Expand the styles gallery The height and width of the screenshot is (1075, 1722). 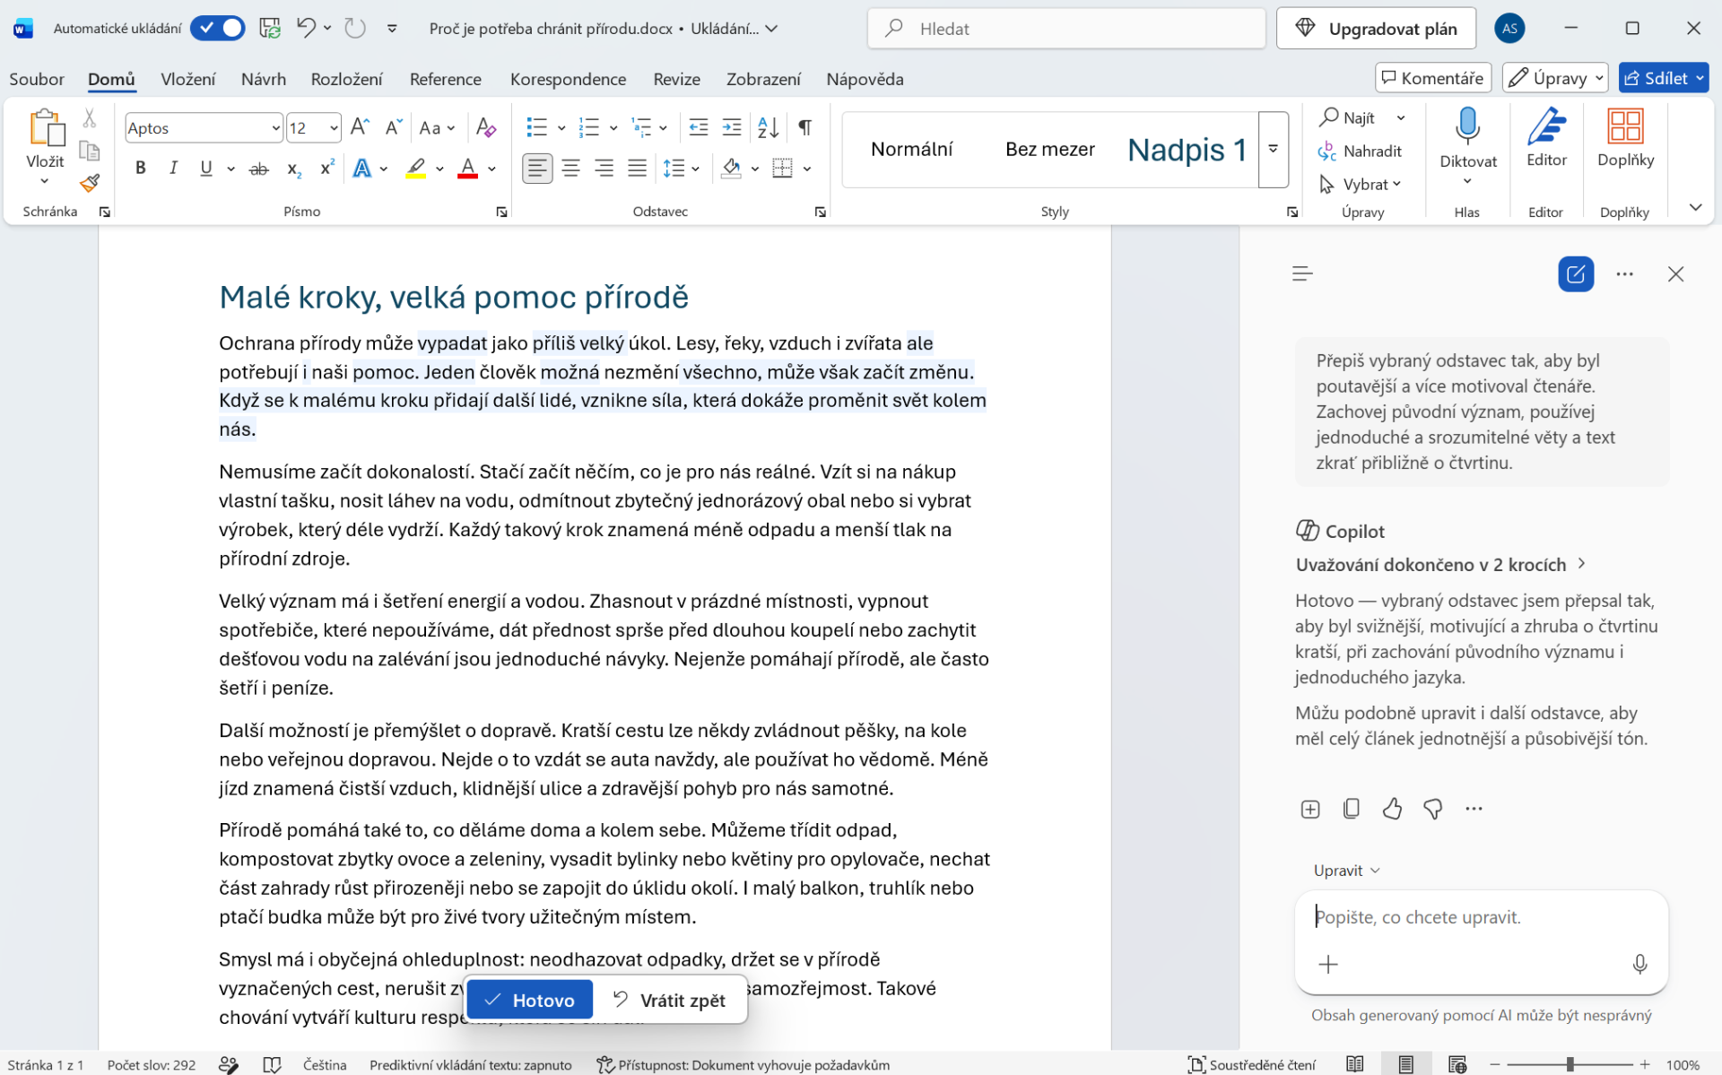point(1273,150)
